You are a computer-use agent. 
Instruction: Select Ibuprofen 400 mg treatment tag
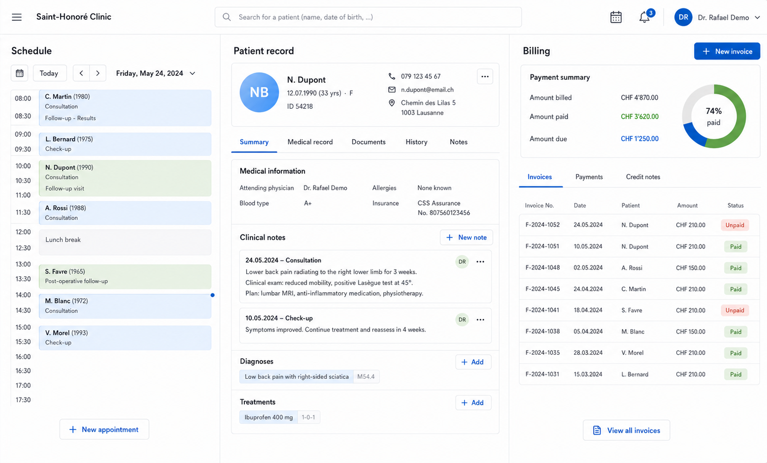pyautogui.click(x=268, y=417)
